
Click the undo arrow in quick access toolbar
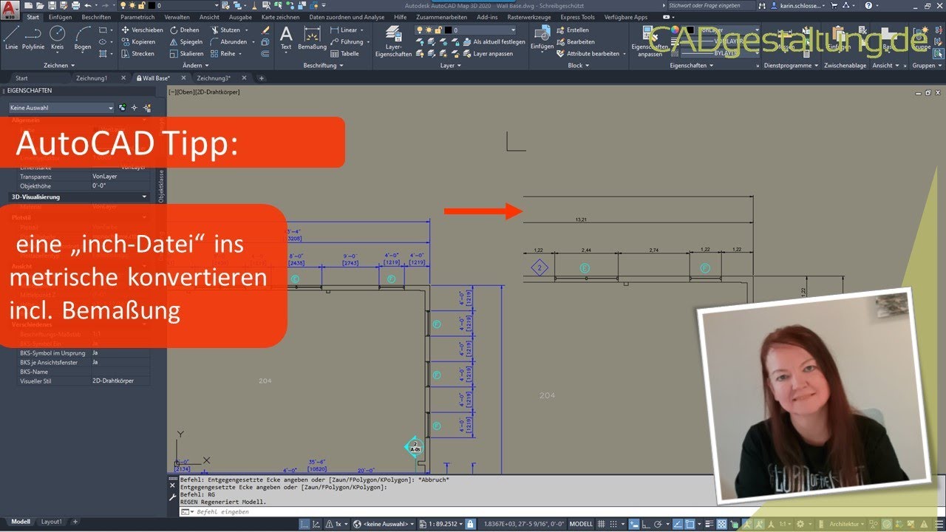[x=87, y=6]
